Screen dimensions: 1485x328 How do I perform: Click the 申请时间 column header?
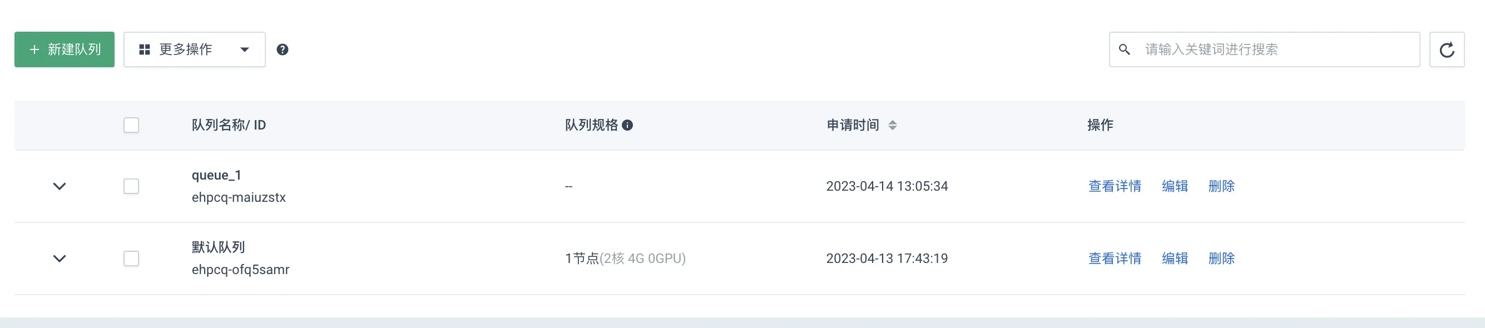[x=853, y=125]
